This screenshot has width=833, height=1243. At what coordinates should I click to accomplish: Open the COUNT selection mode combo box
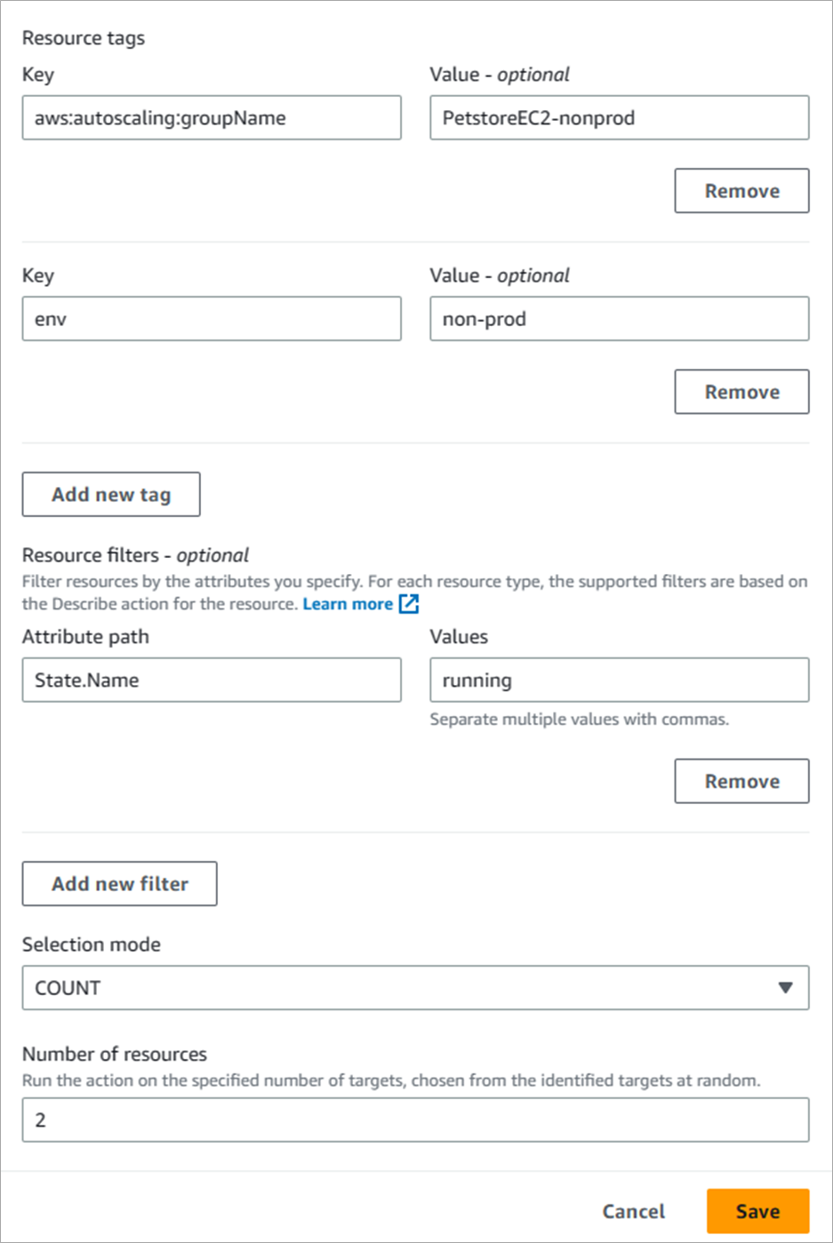coord(415,988)
